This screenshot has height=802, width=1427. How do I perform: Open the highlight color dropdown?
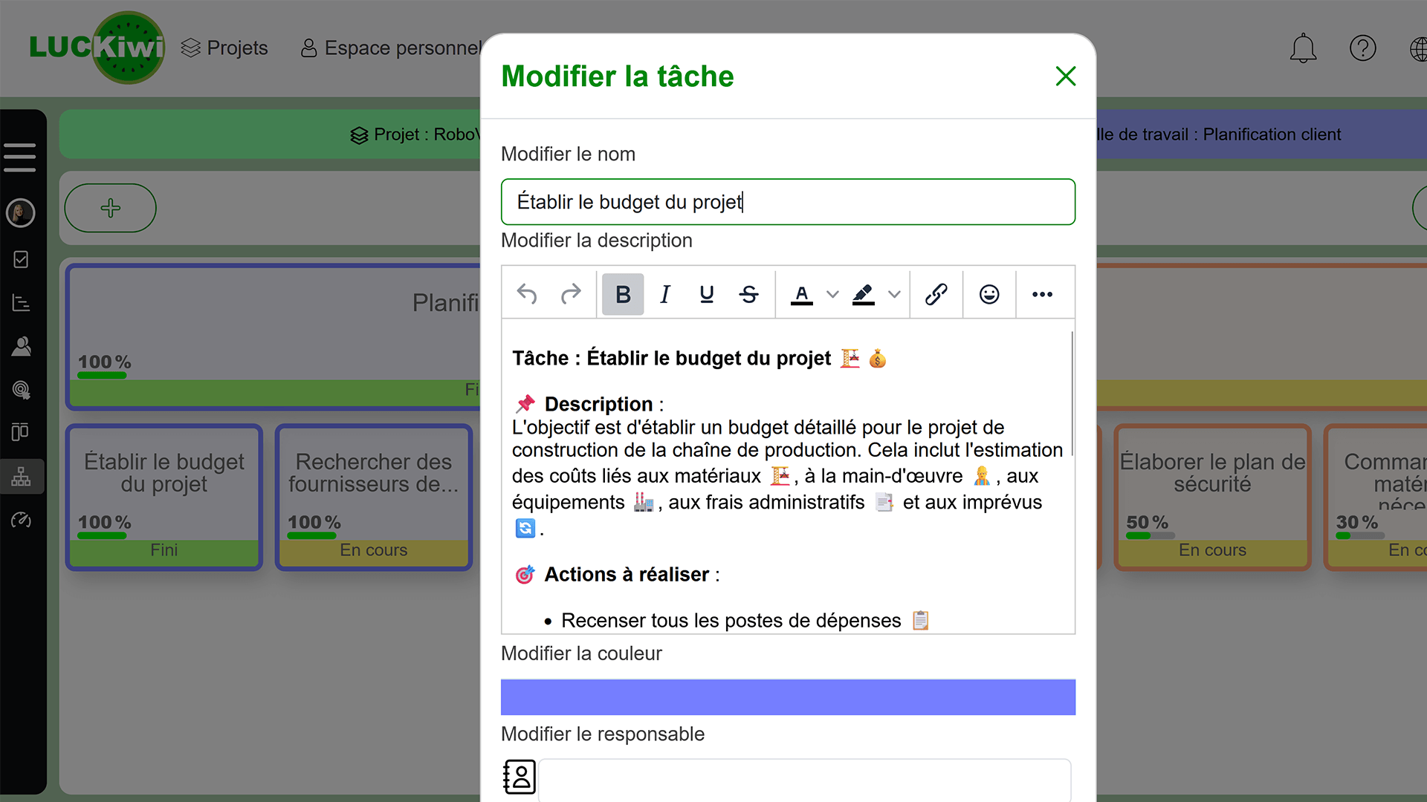click(894, 294)
